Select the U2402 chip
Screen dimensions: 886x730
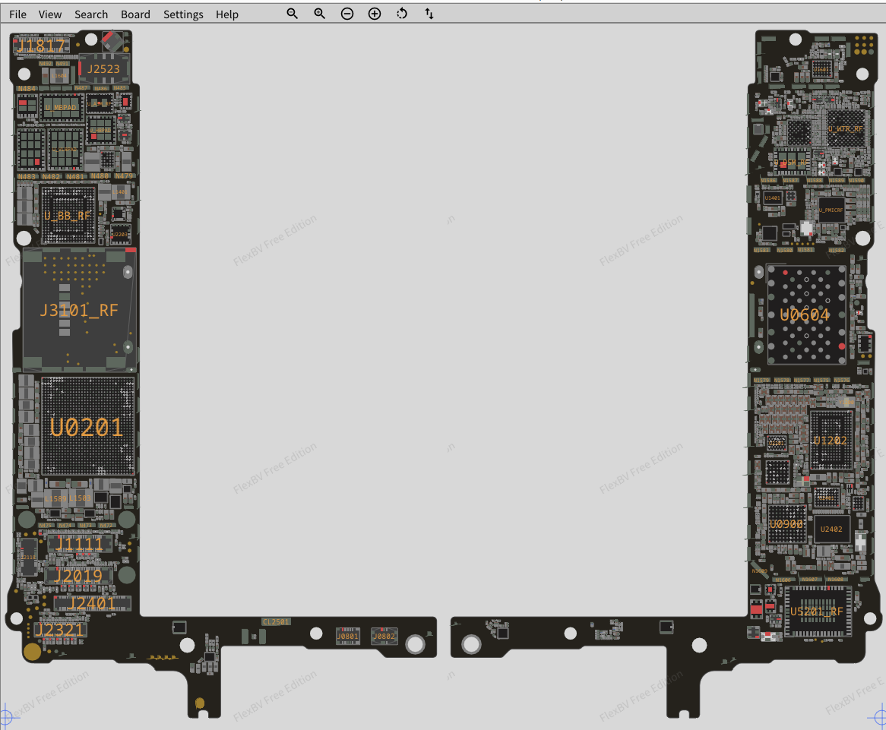831,529
